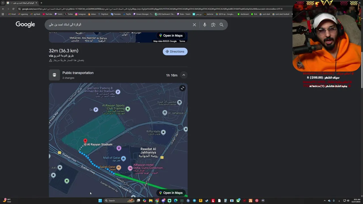Click Rawdat Al Jahhaniya map label
Image resolution: width=363 pixels, height=204 pixels.
click(x=148, y=153)
